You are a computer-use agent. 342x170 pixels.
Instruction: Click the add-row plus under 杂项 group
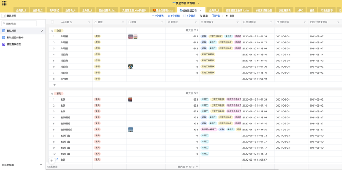pos(55,85)
